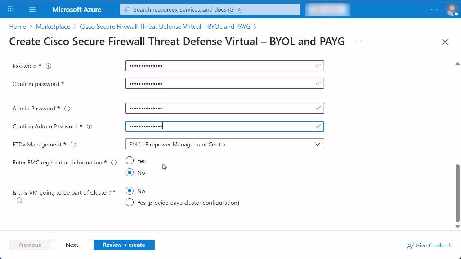This screenshot has height=259, width=461.
Task: Click the Cluster question info icon
Action: (19, 200)
